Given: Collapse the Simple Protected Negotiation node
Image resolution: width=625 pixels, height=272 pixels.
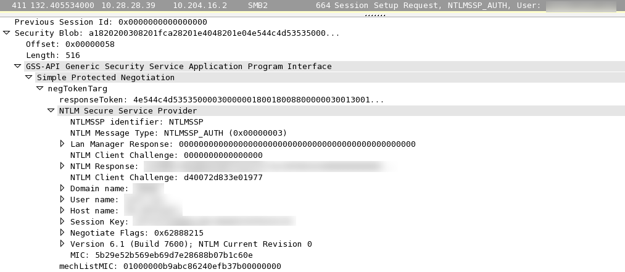Looking at the screenshot, I should [29, 77].
